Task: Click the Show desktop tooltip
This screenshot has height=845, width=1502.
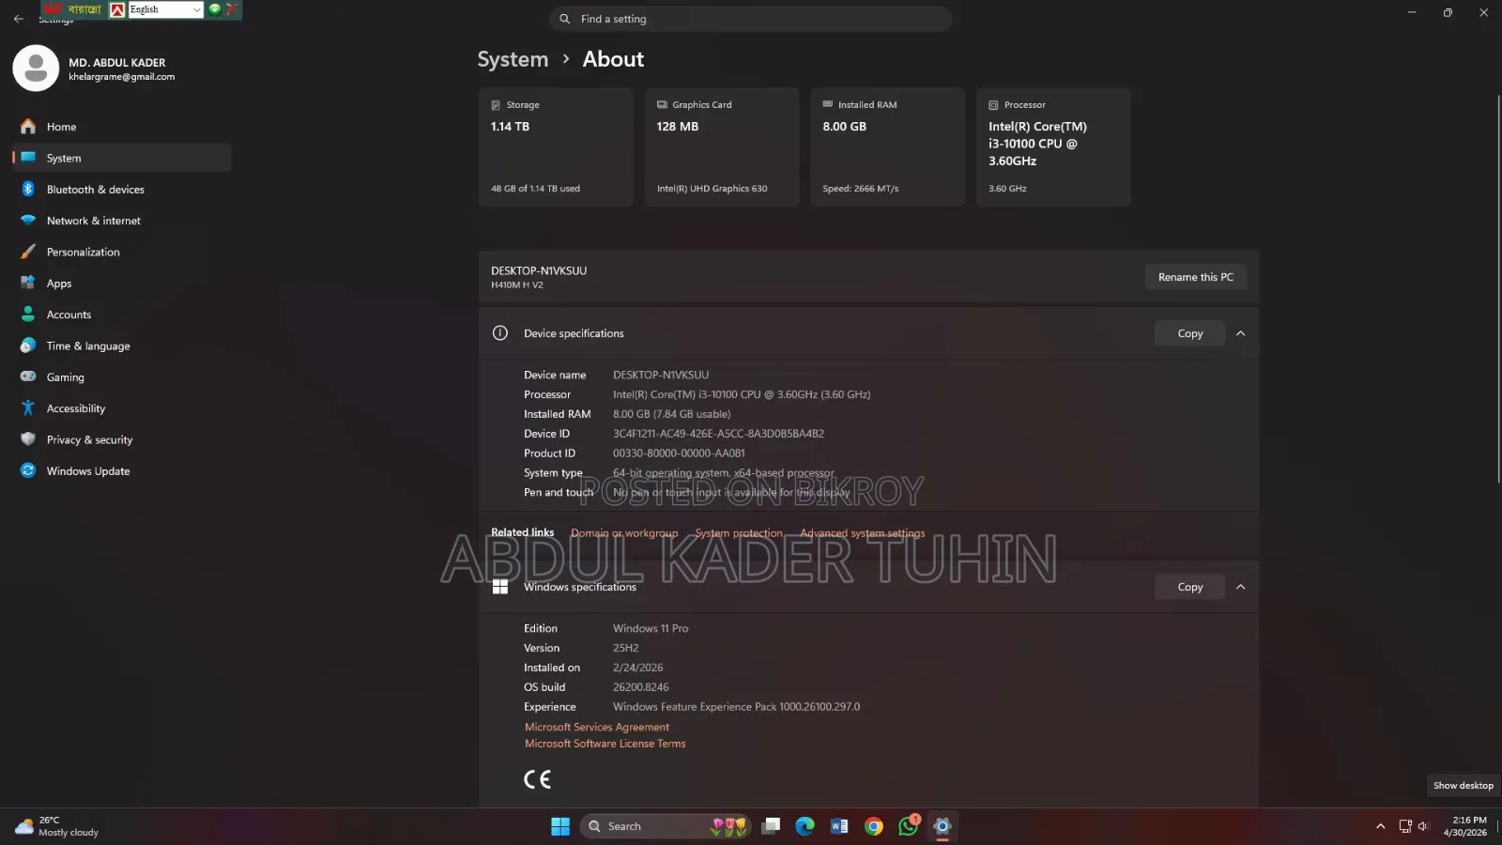Action: click(x=1463, y=786)
